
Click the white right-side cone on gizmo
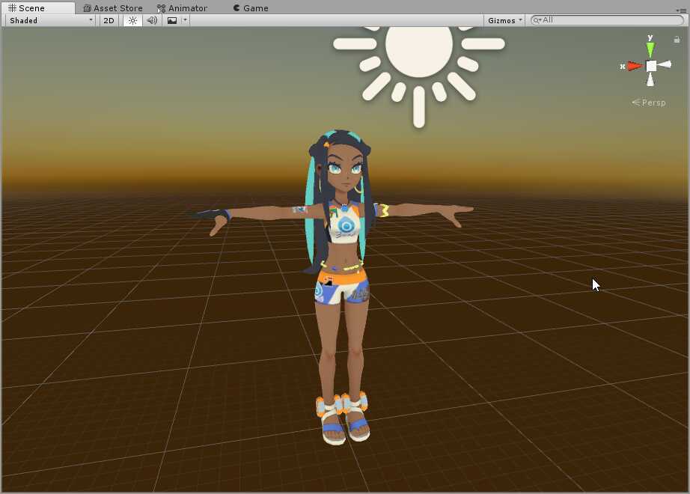tap(665, 65)
